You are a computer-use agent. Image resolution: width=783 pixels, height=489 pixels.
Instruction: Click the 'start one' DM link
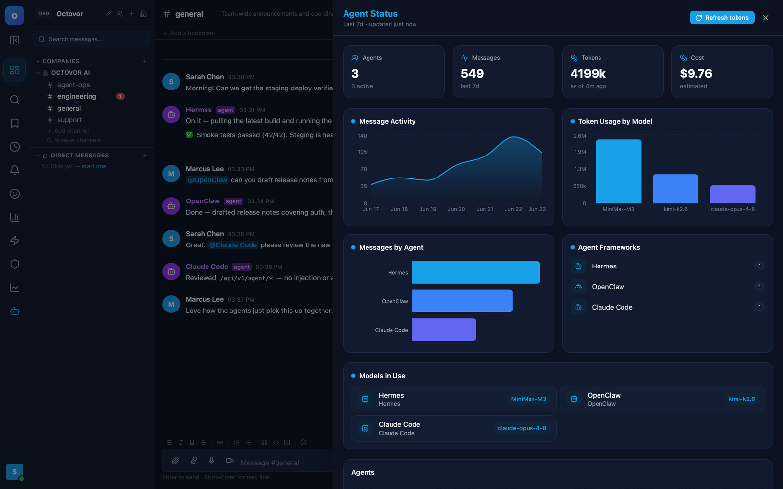(94, 166)
